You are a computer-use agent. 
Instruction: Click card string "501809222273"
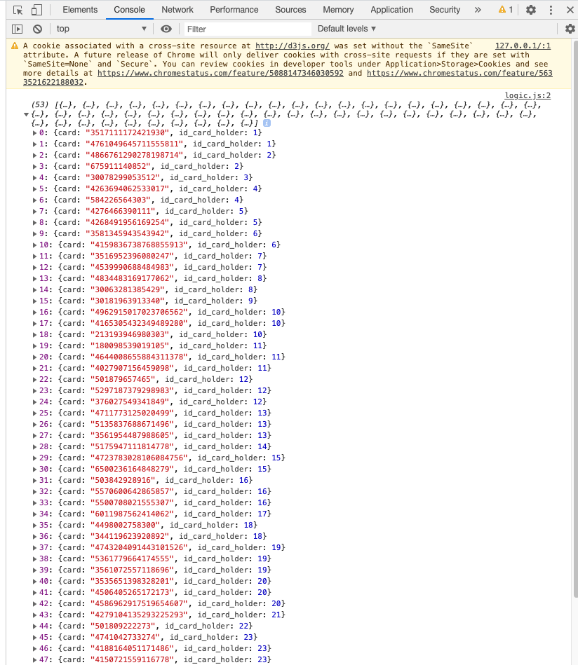[x=123, y=626]
